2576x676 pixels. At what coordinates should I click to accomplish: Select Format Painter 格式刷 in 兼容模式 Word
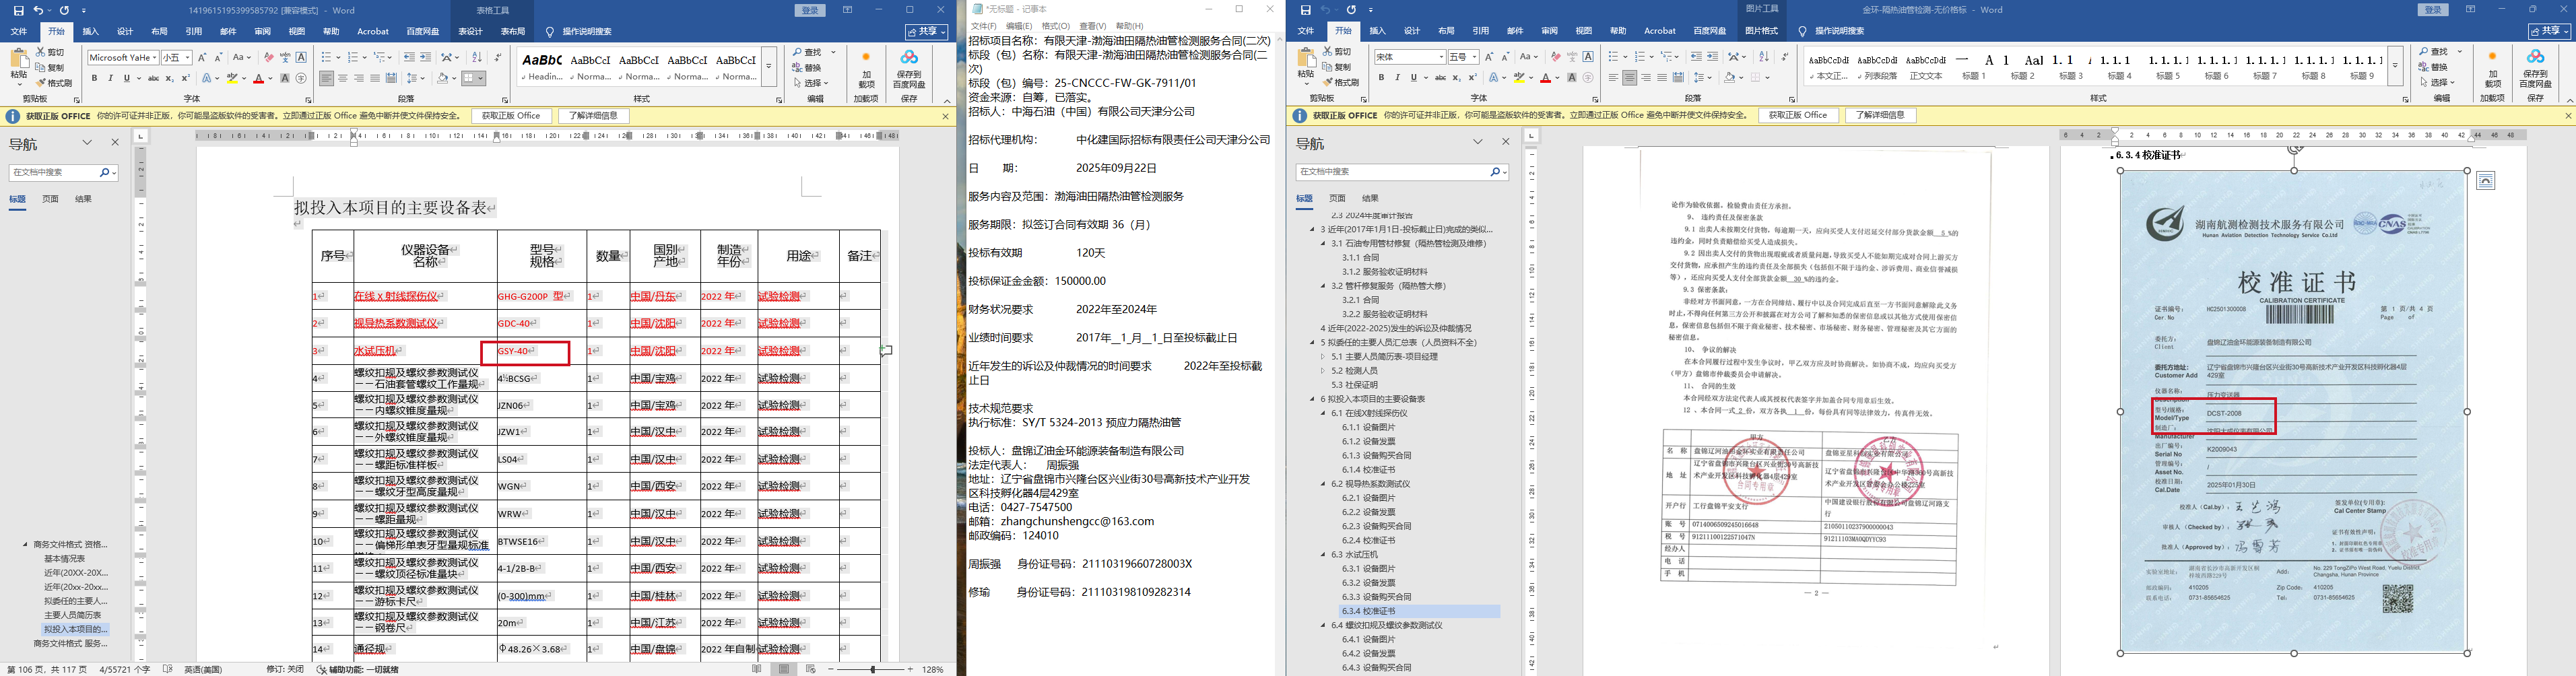[54, 83]
